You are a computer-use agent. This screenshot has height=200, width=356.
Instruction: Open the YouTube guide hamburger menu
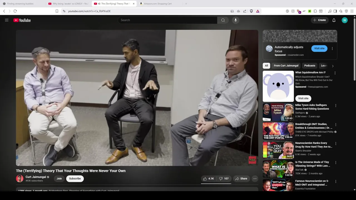point(7,20)
